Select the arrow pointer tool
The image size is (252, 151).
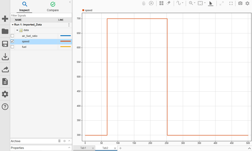210,3
